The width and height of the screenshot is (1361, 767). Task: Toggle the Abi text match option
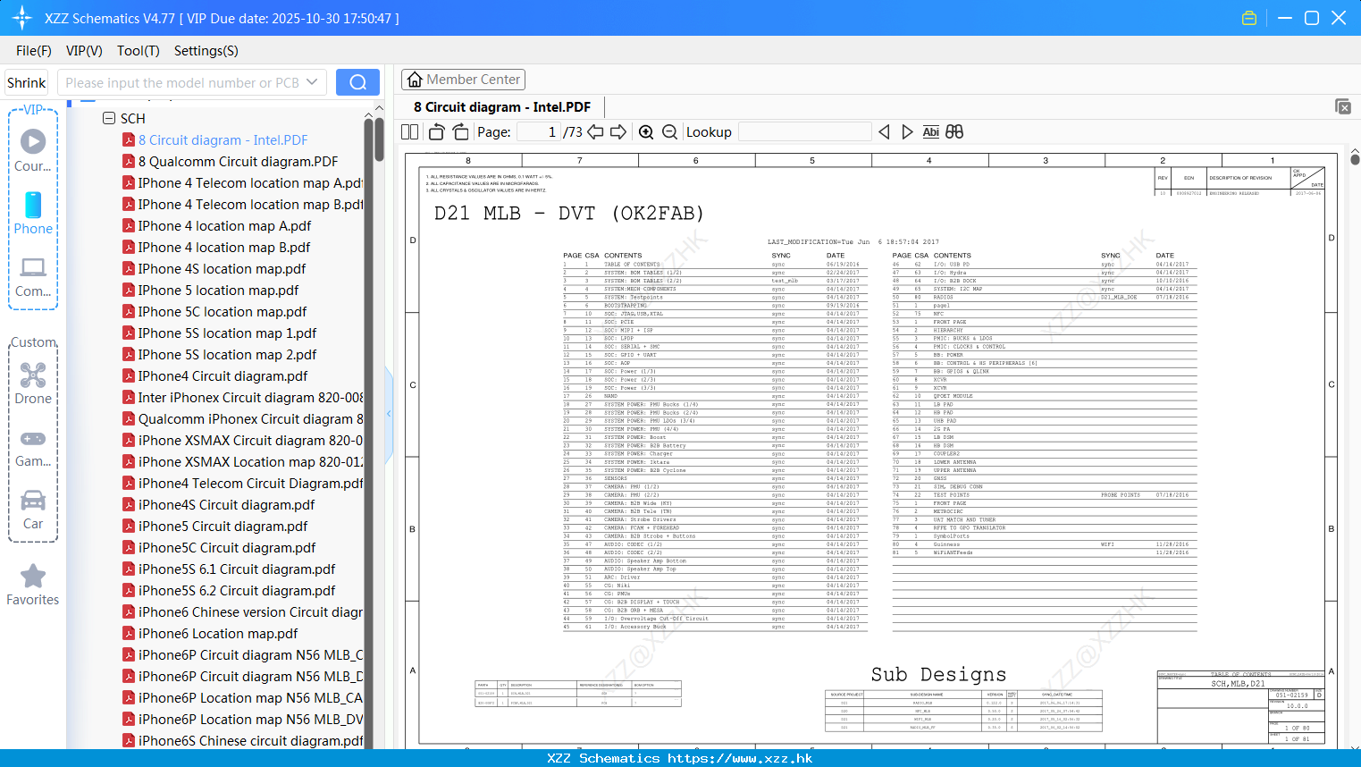[x=931, y=132]
